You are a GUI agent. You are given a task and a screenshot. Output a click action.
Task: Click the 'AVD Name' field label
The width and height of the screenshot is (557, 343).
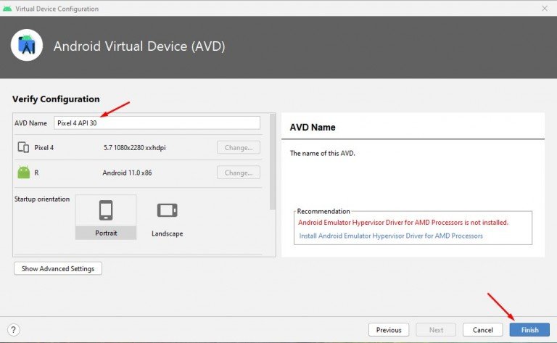pos(30,123)
